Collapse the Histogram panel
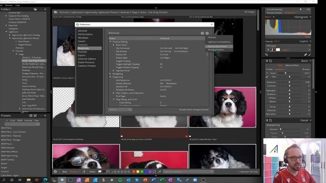Viewport: 326px width, 183px height. [x=310, y=17]
